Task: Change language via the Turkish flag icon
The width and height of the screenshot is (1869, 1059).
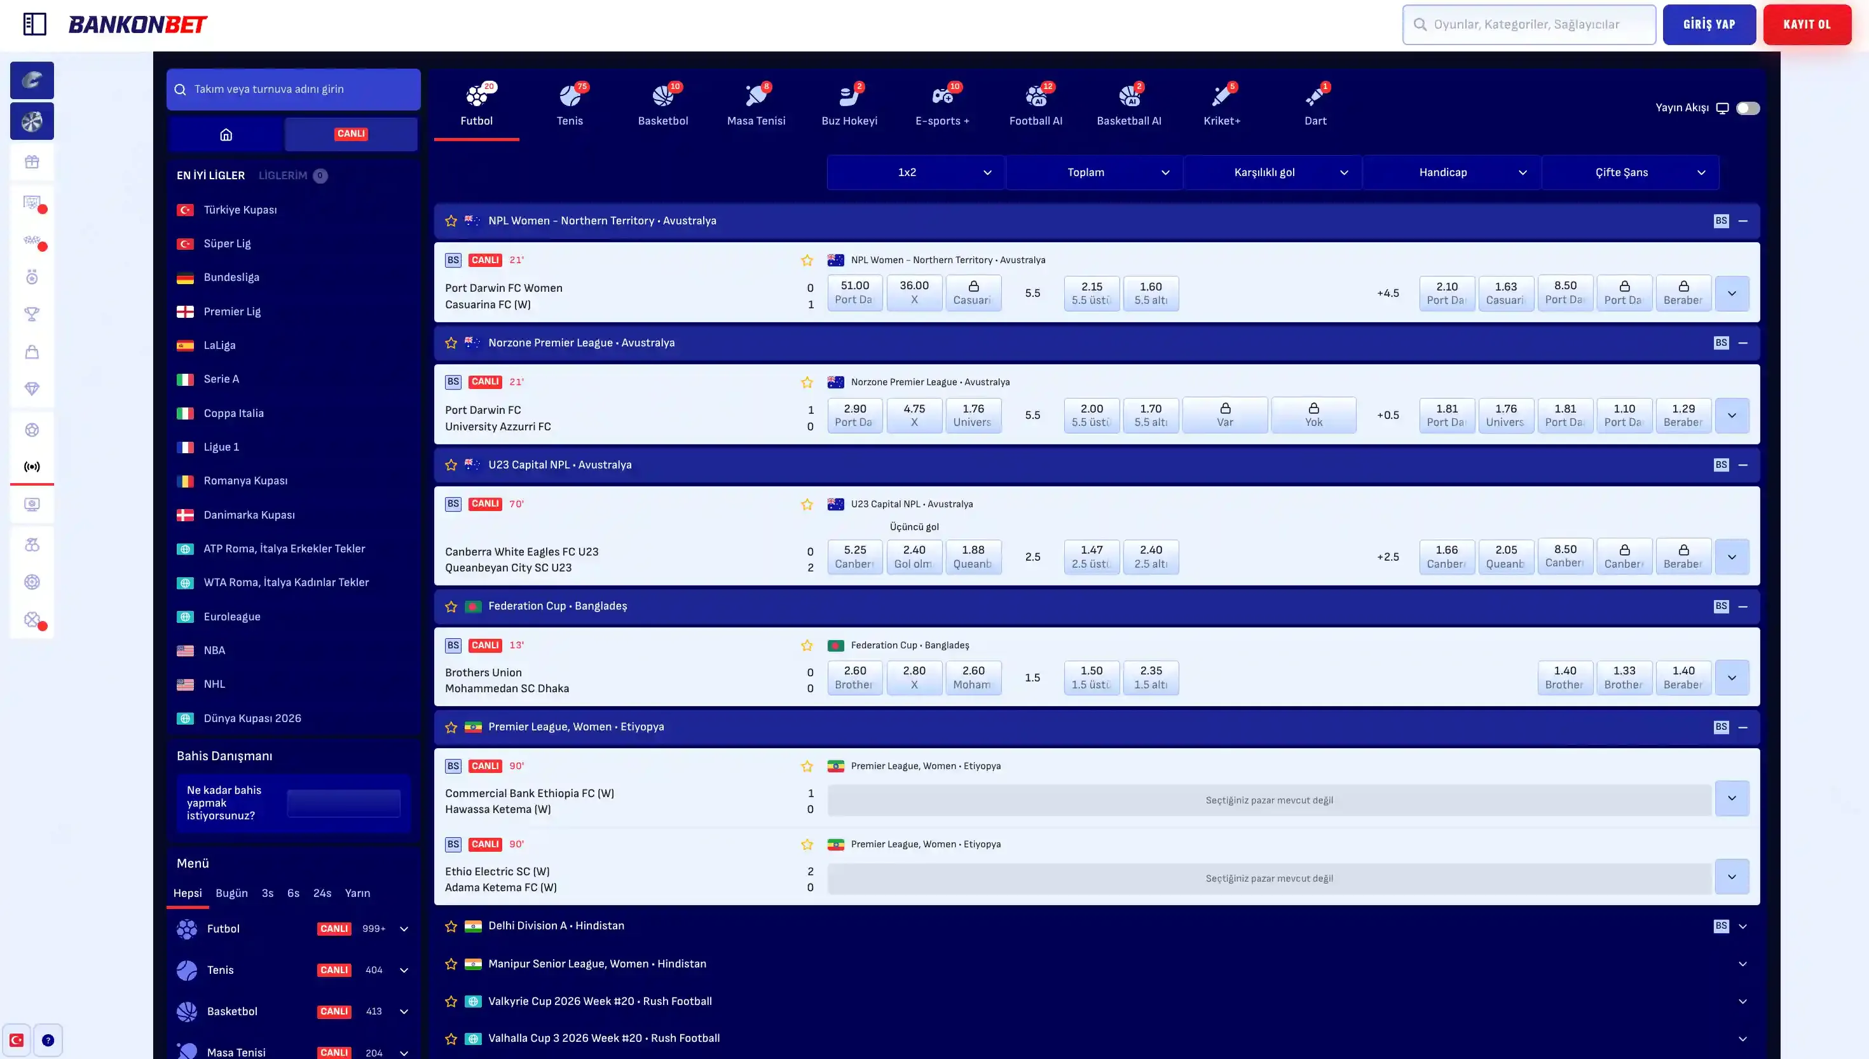Action: [17, 1040]
